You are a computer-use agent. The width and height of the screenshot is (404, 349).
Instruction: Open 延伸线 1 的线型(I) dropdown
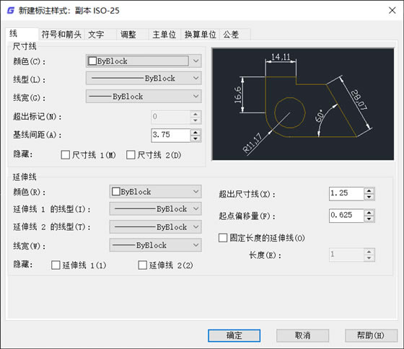point(155,209)
